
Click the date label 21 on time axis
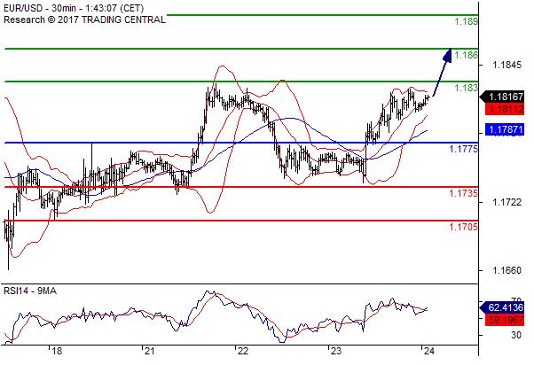[x=149, y=351]
